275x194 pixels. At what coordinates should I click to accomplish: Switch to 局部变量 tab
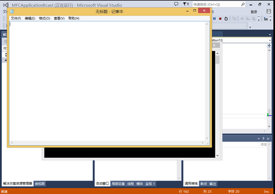(118, 184)
